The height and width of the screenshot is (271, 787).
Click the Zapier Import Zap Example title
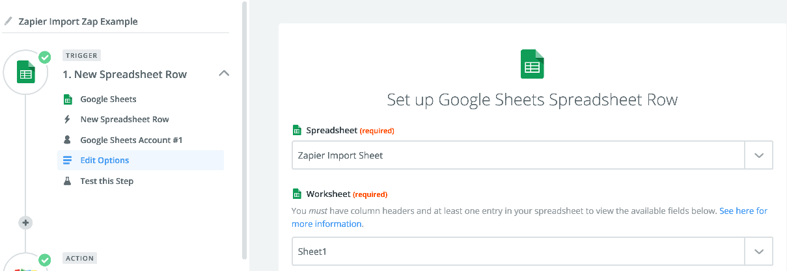pos(78,21)
